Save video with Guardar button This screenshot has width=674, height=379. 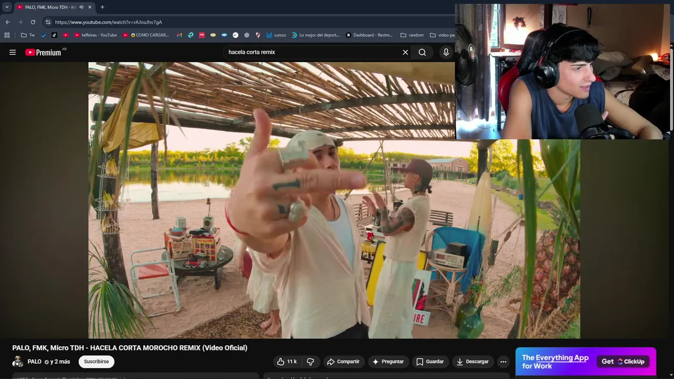point(430,362)
